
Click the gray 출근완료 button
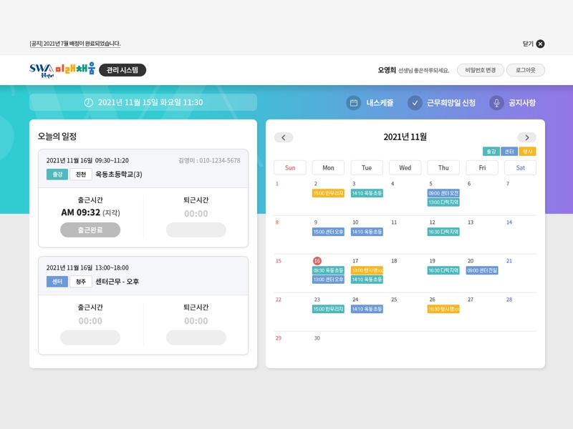pos(90,230)
